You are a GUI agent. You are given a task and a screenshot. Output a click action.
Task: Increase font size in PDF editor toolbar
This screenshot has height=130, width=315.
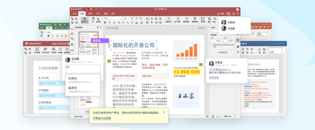[132, 18]
